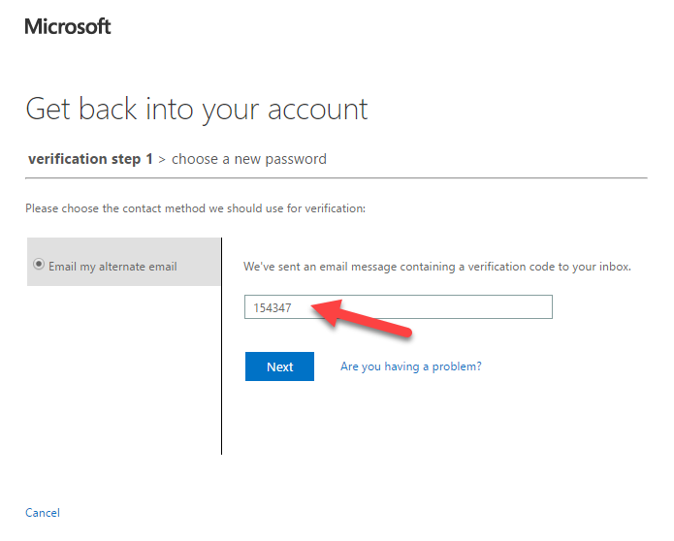The height and width of the screenshot is (541, 674).
Task: Select the verification step 1 breadcrumb
Action: [x=90, y=159]
